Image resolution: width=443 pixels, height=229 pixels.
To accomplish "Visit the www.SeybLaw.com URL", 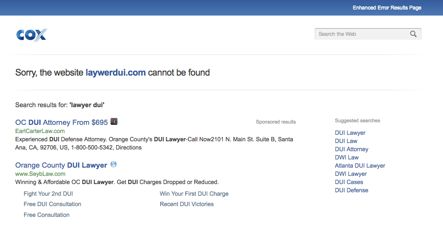I will [x=40, y=174].
